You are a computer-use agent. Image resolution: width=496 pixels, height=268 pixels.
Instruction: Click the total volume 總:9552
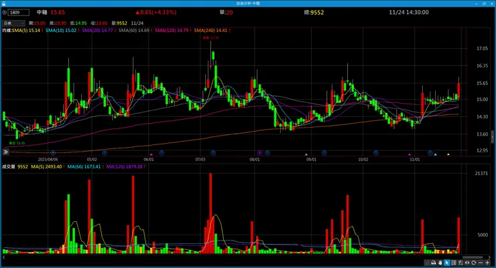tap(314, 12)
